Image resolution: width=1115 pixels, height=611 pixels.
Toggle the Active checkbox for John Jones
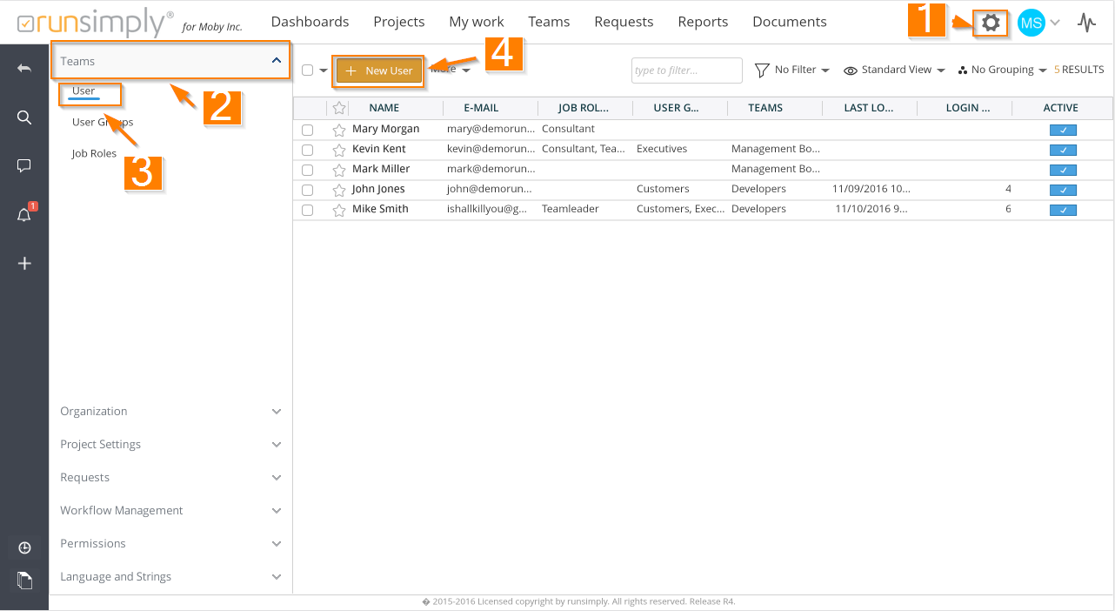coord(1063,190)
